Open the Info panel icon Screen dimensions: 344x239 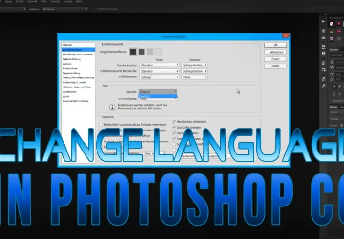pyautogui.click(x=323, y=54)
